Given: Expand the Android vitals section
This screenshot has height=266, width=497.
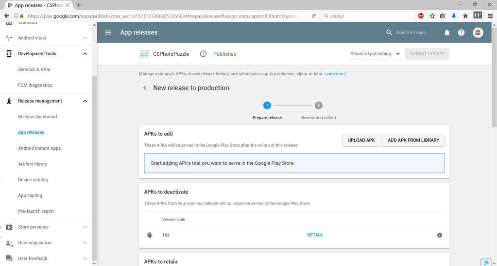Looking at the screenshot, I should (85, 38).
